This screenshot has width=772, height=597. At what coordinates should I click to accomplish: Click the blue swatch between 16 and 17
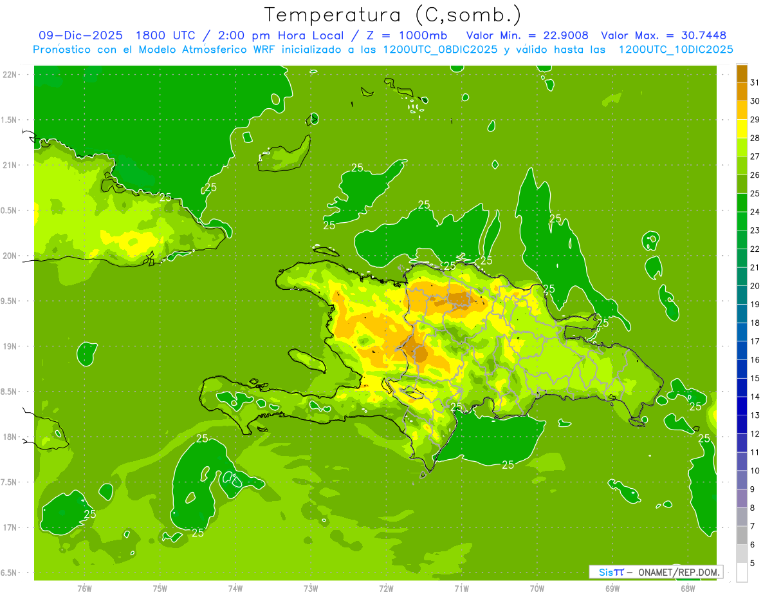[742, 350]
